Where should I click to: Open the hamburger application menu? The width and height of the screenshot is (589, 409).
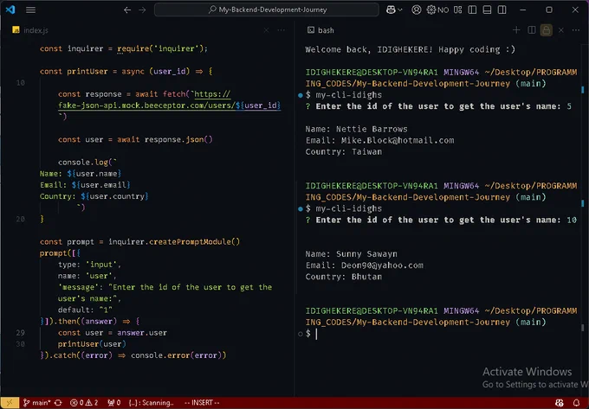coord(31,10)
